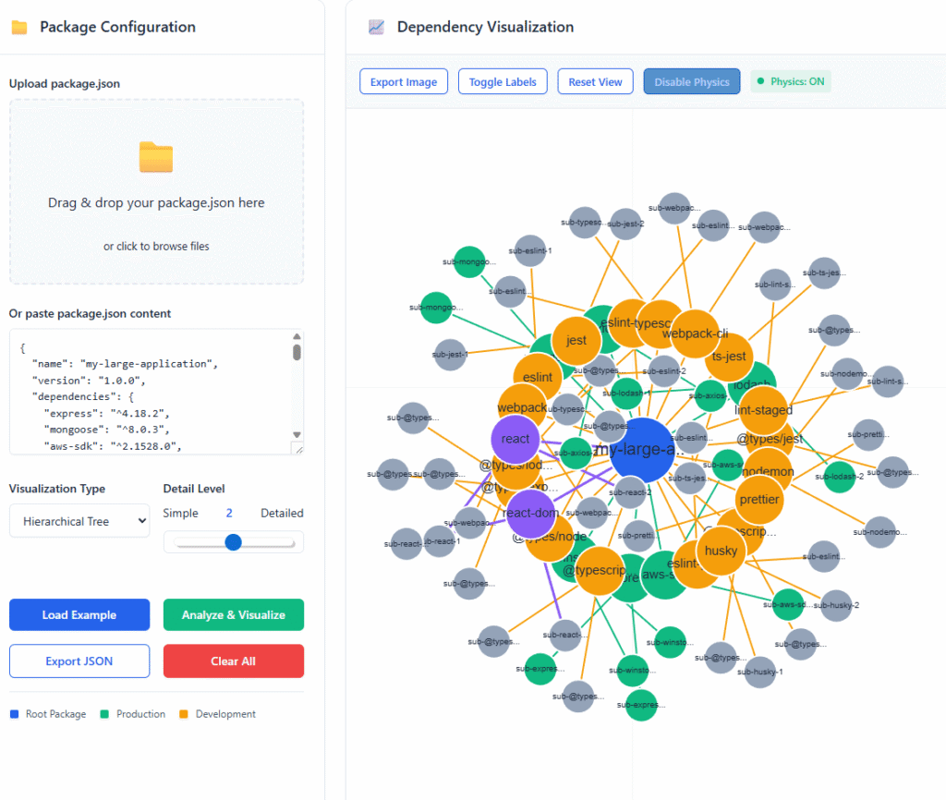
Task: Clear all loaded data
Action: click(x=233, y=661)
